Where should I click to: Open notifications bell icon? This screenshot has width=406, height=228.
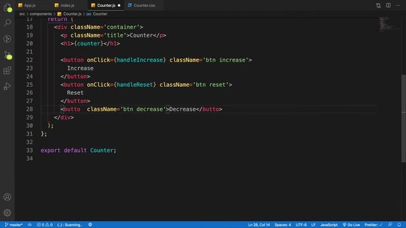click(399, 225)
